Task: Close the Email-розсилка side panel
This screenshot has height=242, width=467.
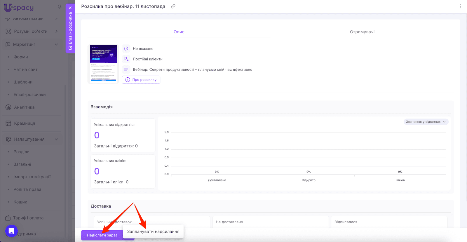Action: pos(70,8)
